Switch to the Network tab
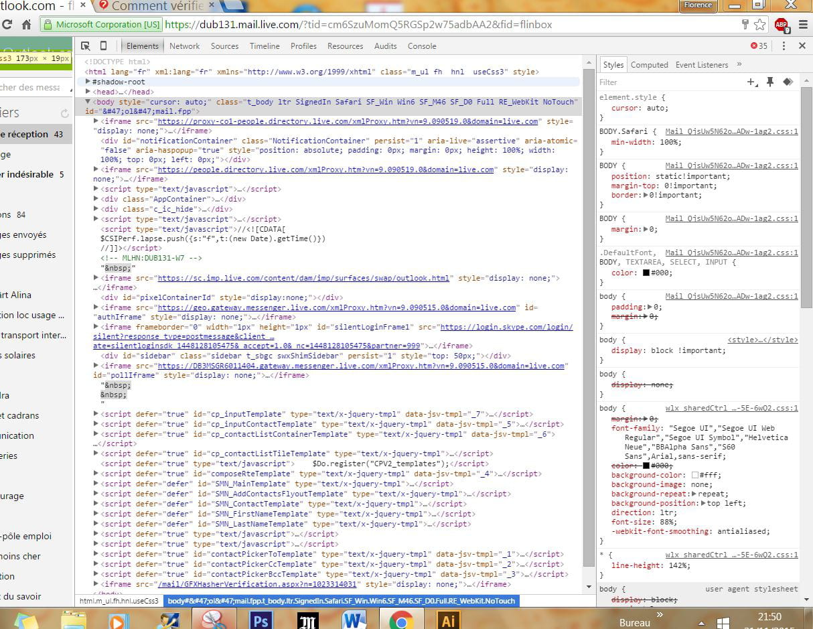813x629 pixels. click(x=184, y=46)
